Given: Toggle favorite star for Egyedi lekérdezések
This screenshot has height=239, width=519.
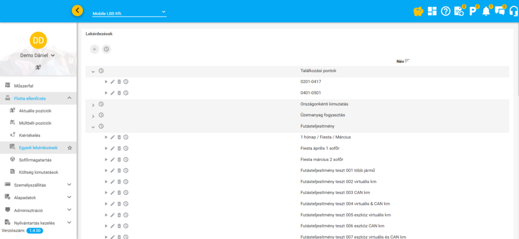Looking at the screenshot, I should point(70,148).
